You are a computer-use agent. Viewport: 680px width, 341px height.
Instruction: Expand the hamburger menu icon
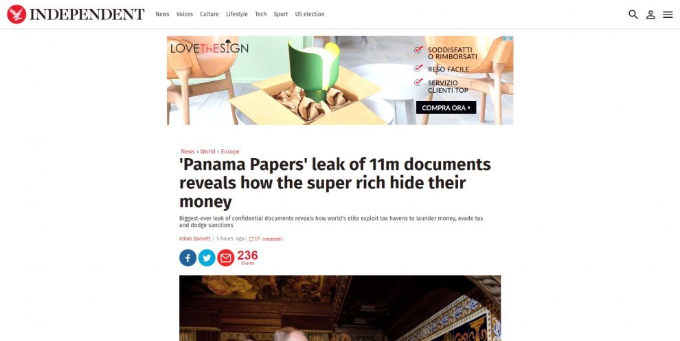pyautogui.click(x=668, y=14)
